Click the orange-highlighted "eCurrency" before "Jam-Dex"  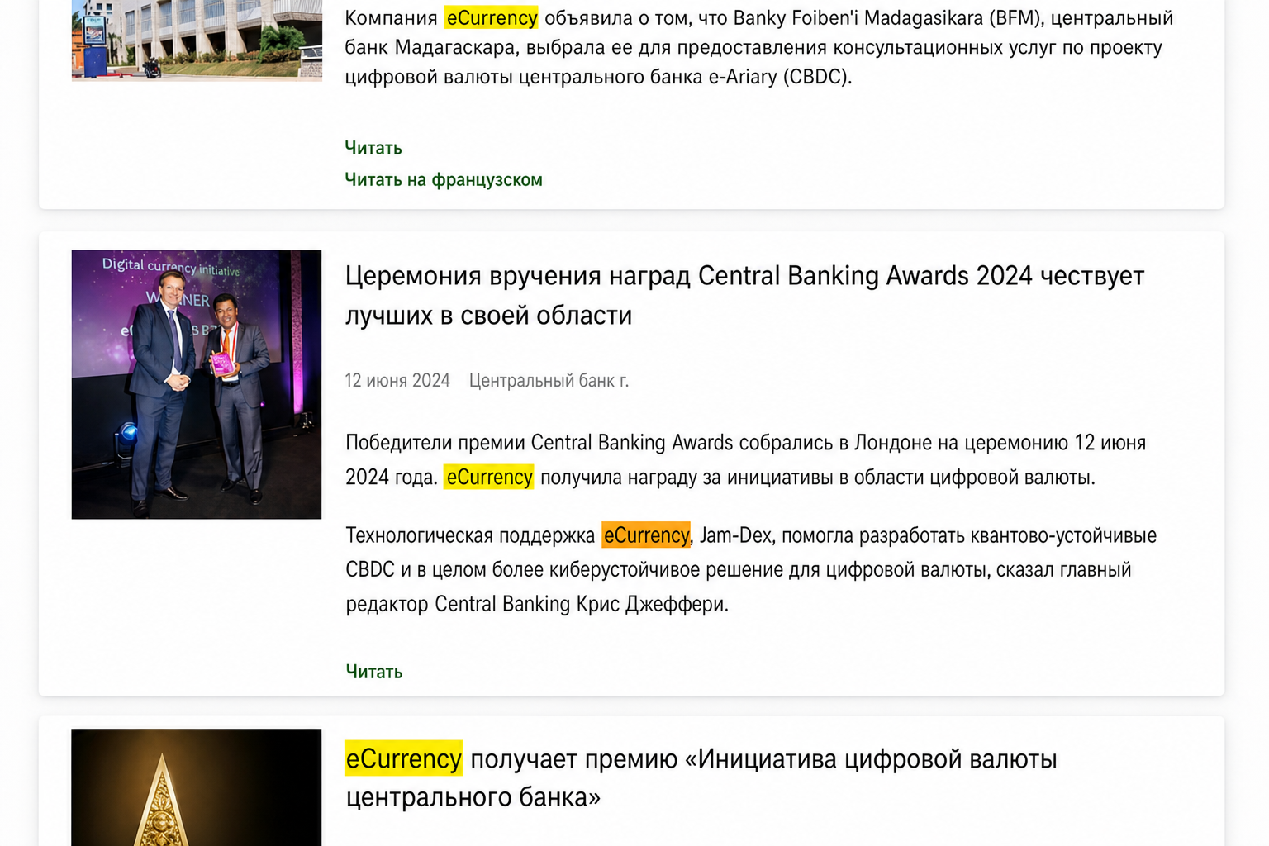tap(646, 535)
